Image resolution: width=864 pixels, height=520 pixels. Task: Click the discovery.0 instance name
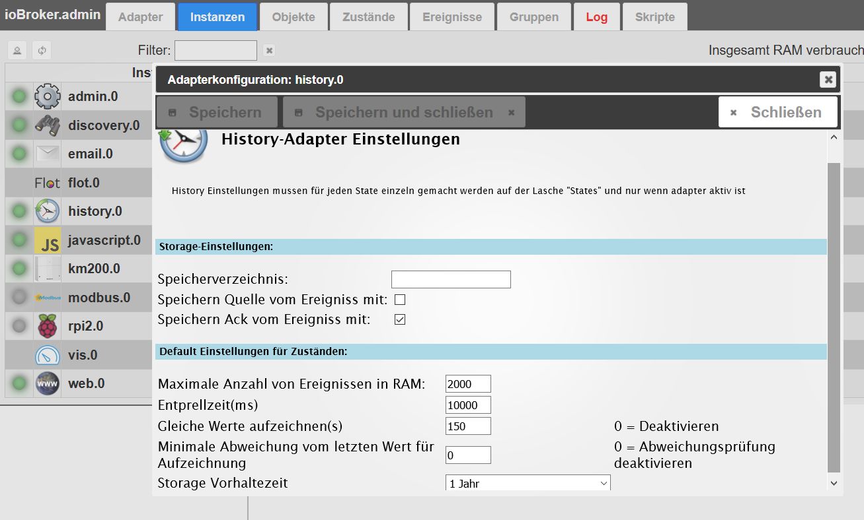tap(104, 125)
